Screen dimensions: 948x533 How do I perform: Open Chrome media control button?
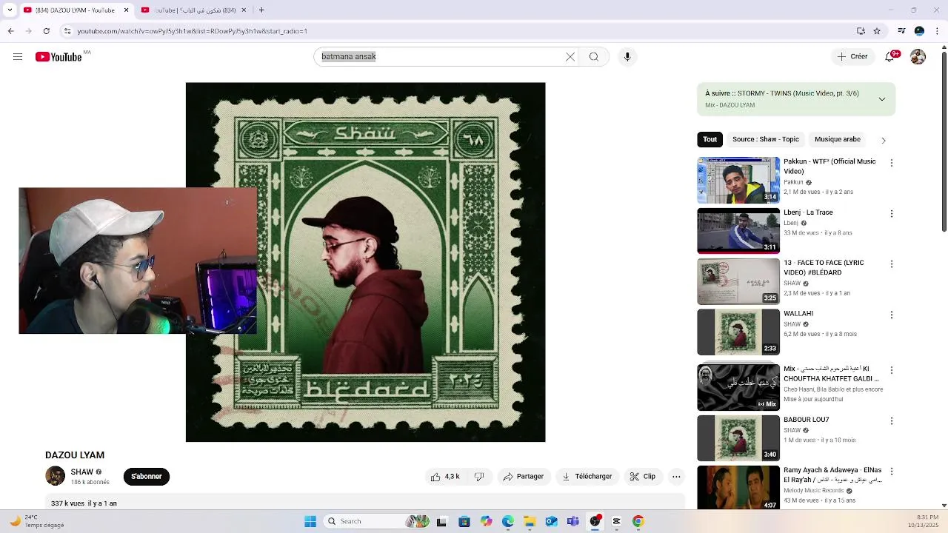901,31
